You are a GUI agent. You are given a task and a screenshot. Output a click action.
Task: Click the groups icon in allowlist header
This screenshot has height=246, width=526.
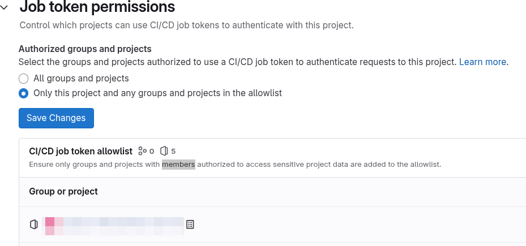pos(143,151)
